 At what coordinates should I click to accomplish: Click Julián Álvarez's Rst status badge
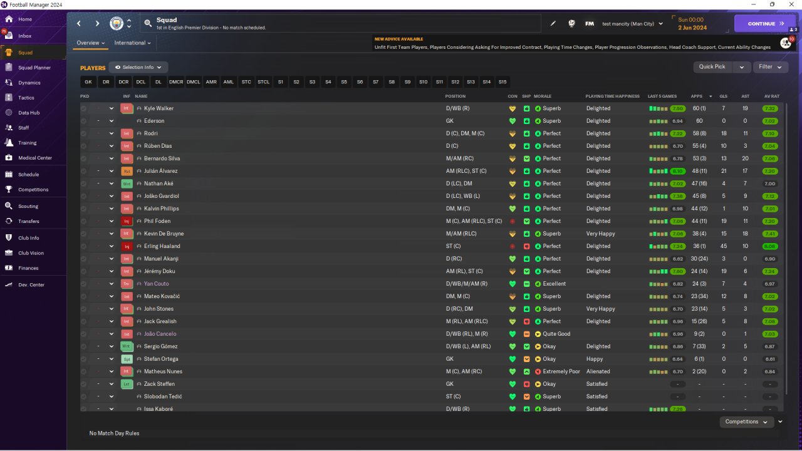click(x=127, y=171)
